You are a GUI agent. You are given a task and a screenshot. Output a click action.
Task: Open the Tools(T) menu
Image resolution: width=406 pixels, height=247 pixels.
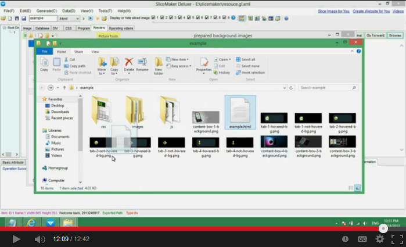(105, 11)
